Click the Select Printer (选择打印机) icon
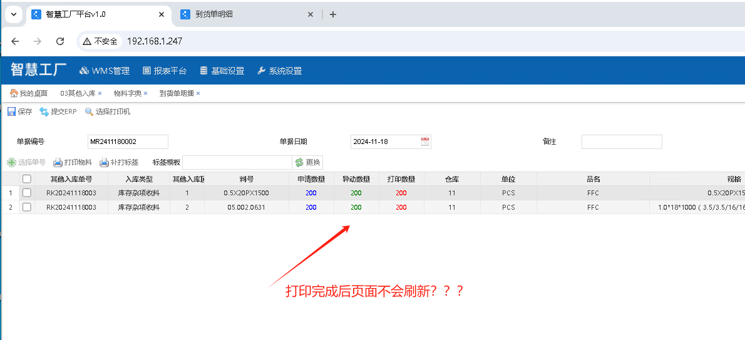The width and height of the screenshot is (745, 340). (89, 111)
